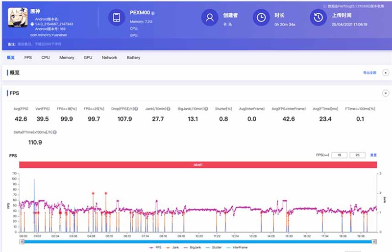Collapse the FPS section with chevron

click(386, 93)
